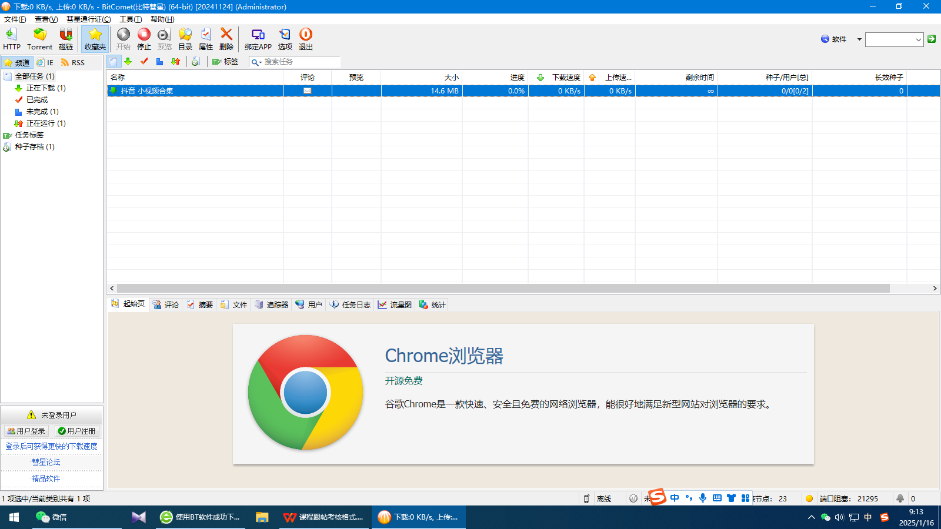Switch to the 任务日志 bottom tab
The height and width of the screenshot is (529, 941).
[351, 304]
